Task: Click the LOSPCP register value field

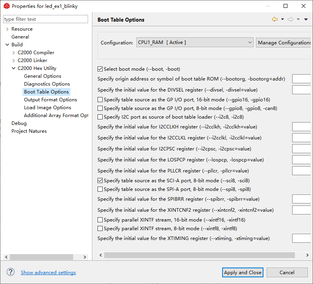Action: coord(302,159)
